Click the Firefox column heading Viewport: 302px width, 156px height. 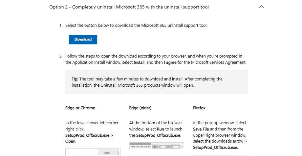click(199, 108)
